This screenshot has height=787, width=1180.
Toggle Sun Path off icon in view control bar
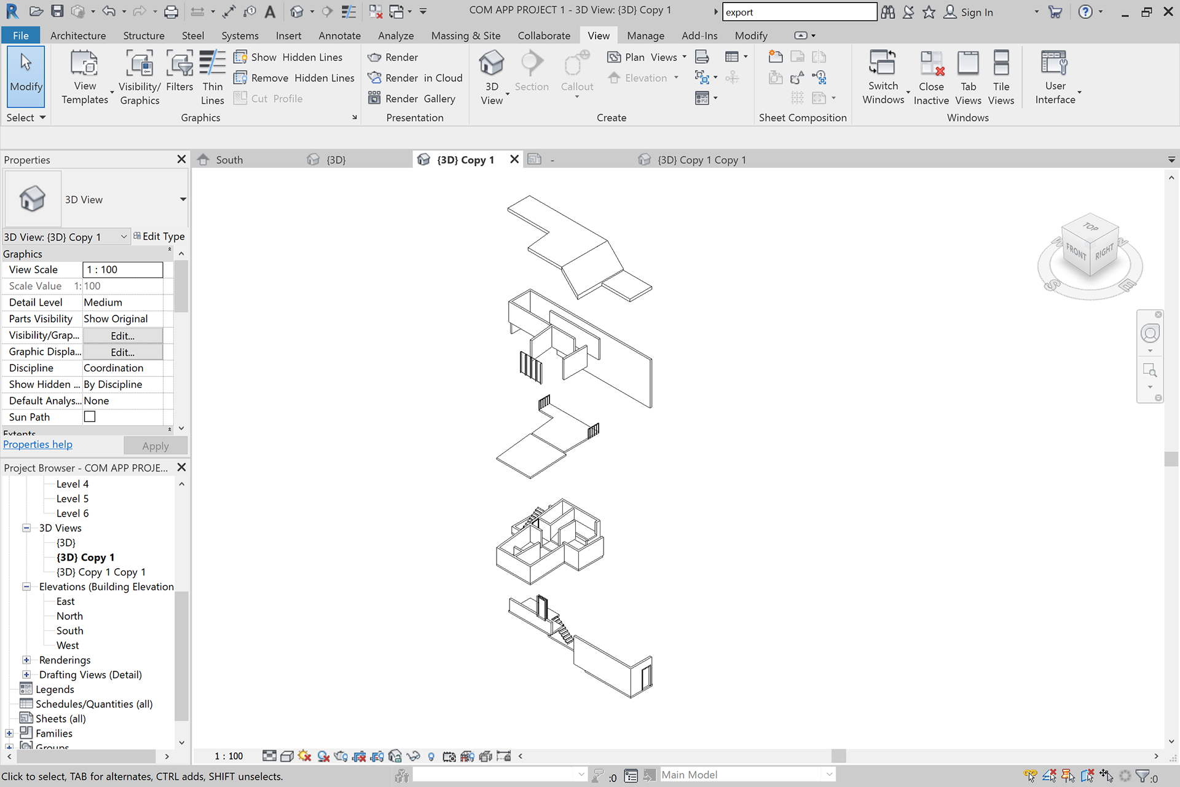305,756
